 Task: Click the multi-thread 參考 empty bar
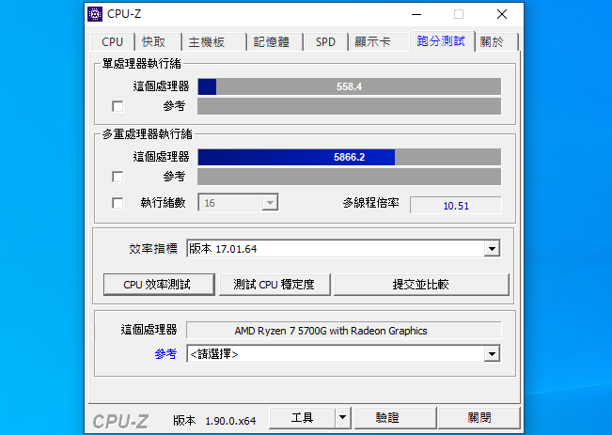click(350, 177)
